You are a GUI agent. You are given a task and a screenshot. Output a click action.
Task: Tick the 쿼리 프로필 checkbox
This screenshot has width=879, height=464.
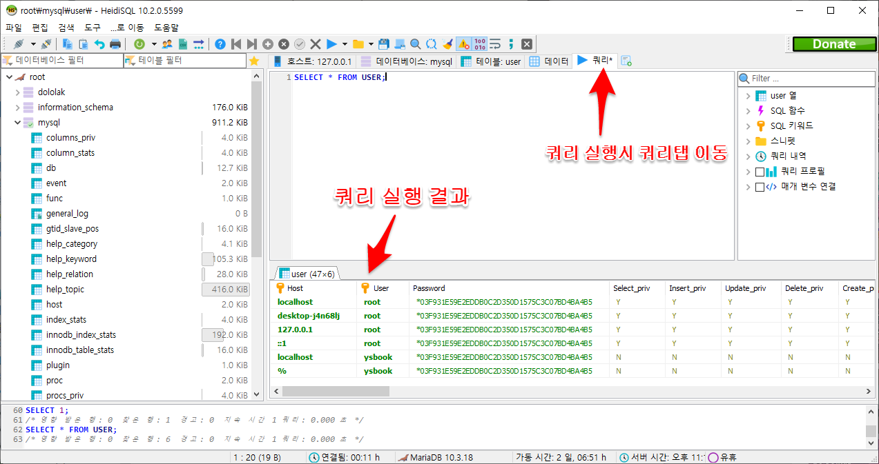(x=760, y=172)
